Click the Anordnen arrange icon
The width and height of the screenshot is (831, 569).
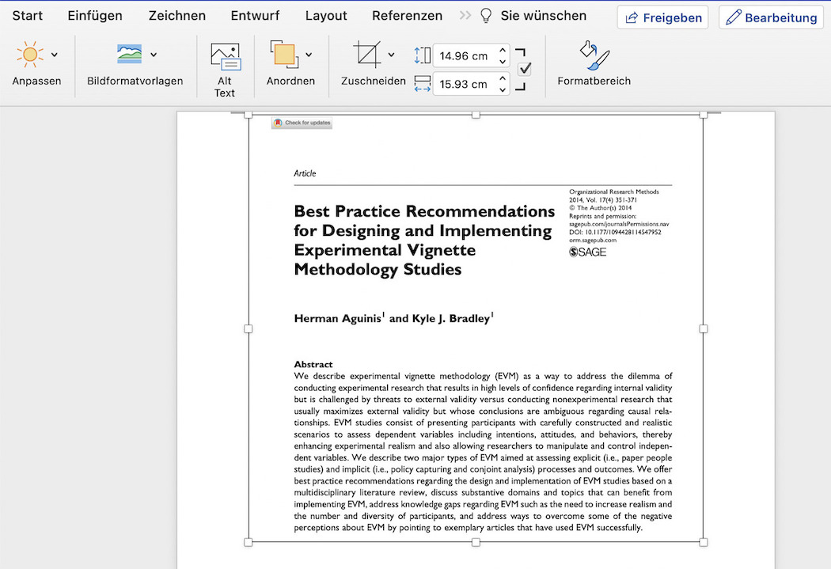(284, 55)
